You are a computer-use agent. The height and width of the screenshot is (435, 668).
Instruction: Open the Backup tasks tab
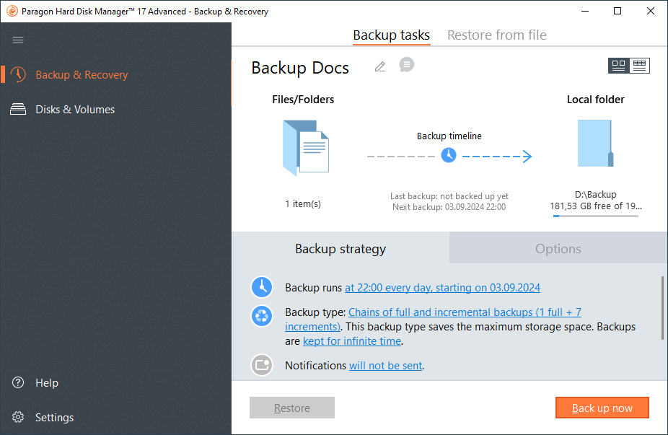392,35
